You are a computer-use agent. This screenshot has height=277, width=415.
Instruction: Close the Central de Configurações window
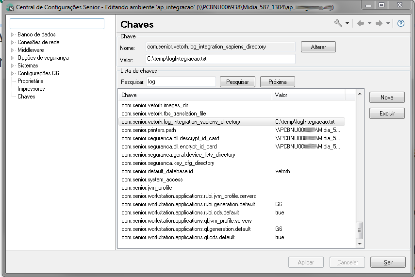[399, 5]
